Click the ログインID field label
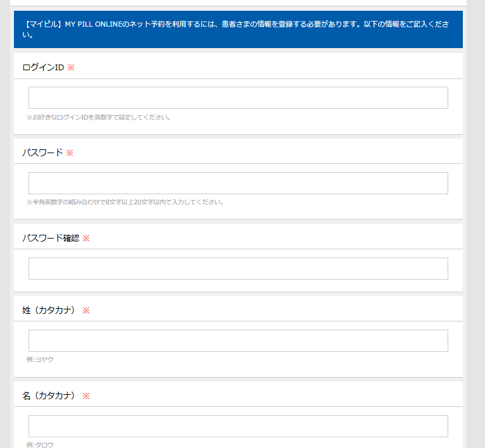 point(43,68)
